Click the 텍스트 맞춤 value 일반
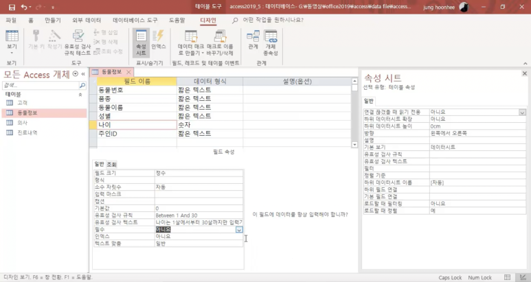The image size is (531, 282). (199, 244)
